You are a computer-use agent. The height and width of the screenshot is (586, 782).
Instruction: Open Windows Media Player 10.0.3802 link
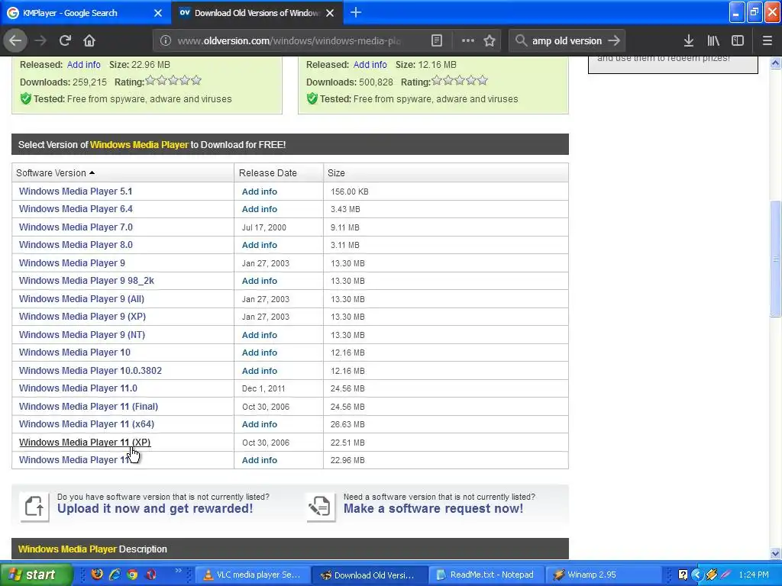(90, 371)
